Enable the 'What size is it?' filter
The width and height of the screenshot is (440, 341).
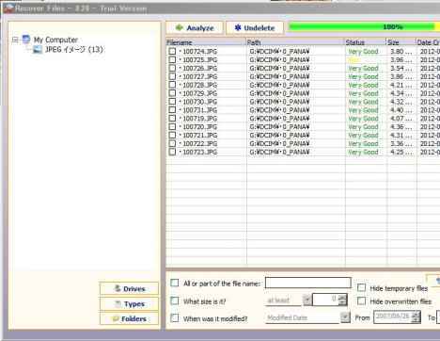[x=175, y=300]
